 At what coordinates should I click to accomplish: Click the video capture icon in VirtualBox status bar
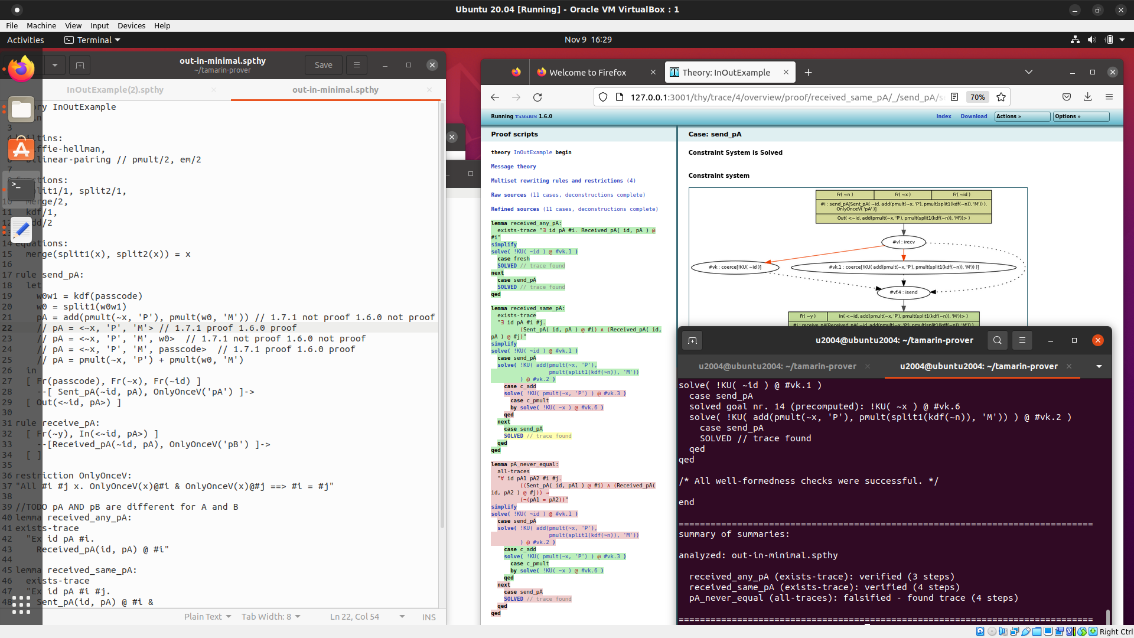point(1059,632)
